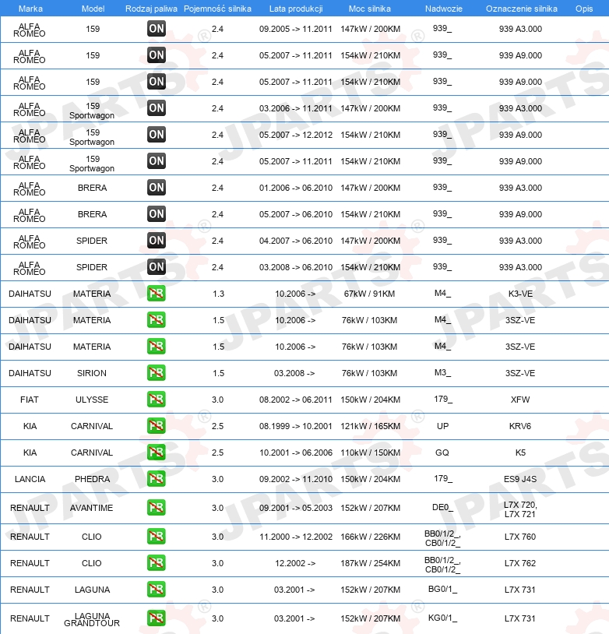Click power value 121kW / 165KM

coord(371,426)
